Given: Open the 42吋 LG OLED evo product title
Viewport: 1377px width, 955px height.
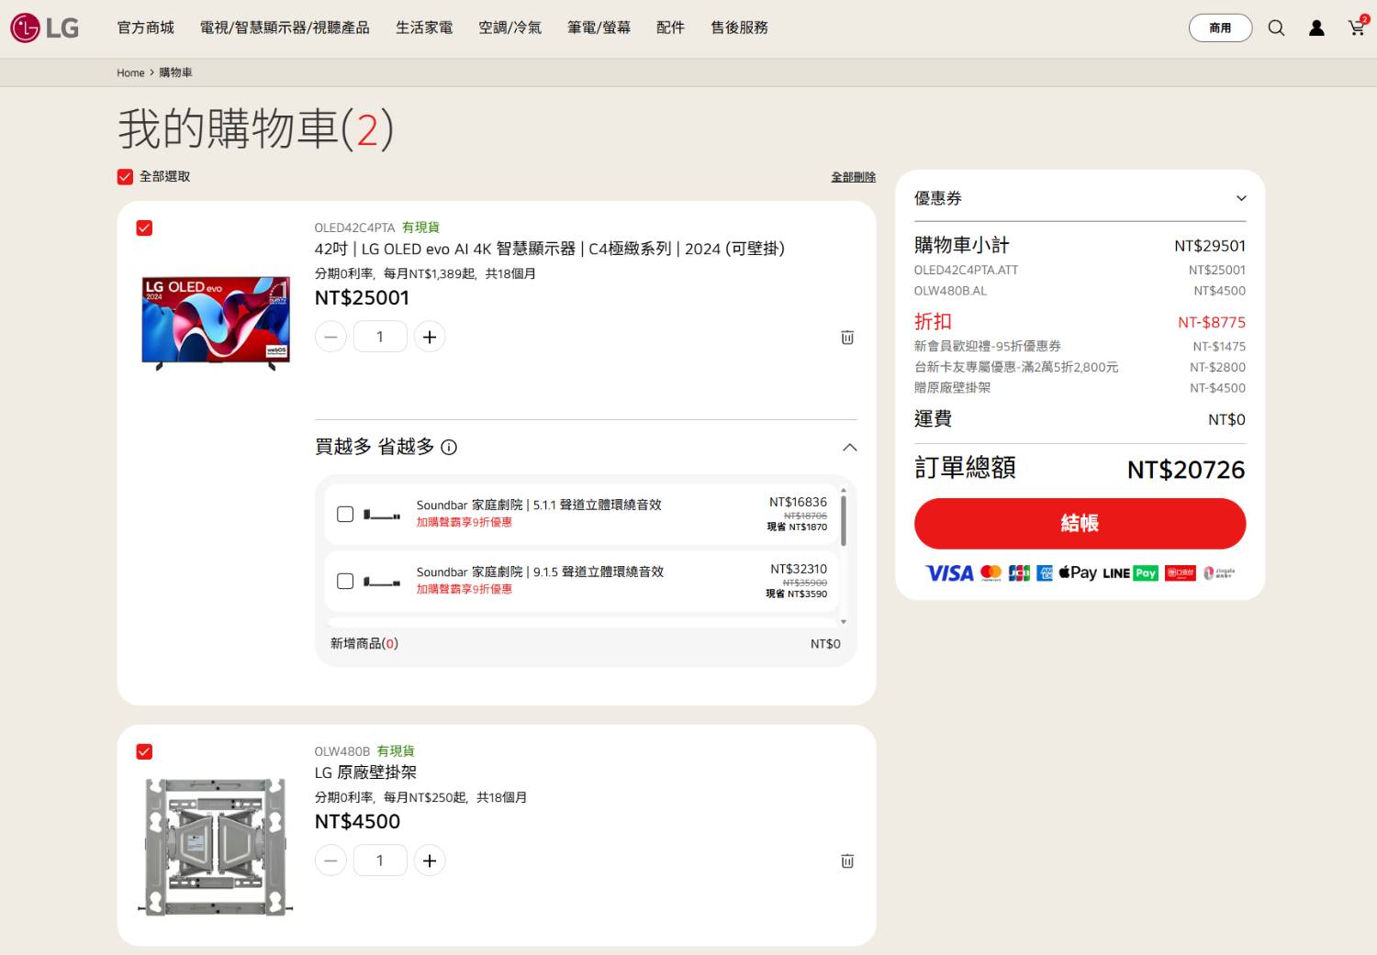Looking at the screenshot, I should (x=549, y=249).
